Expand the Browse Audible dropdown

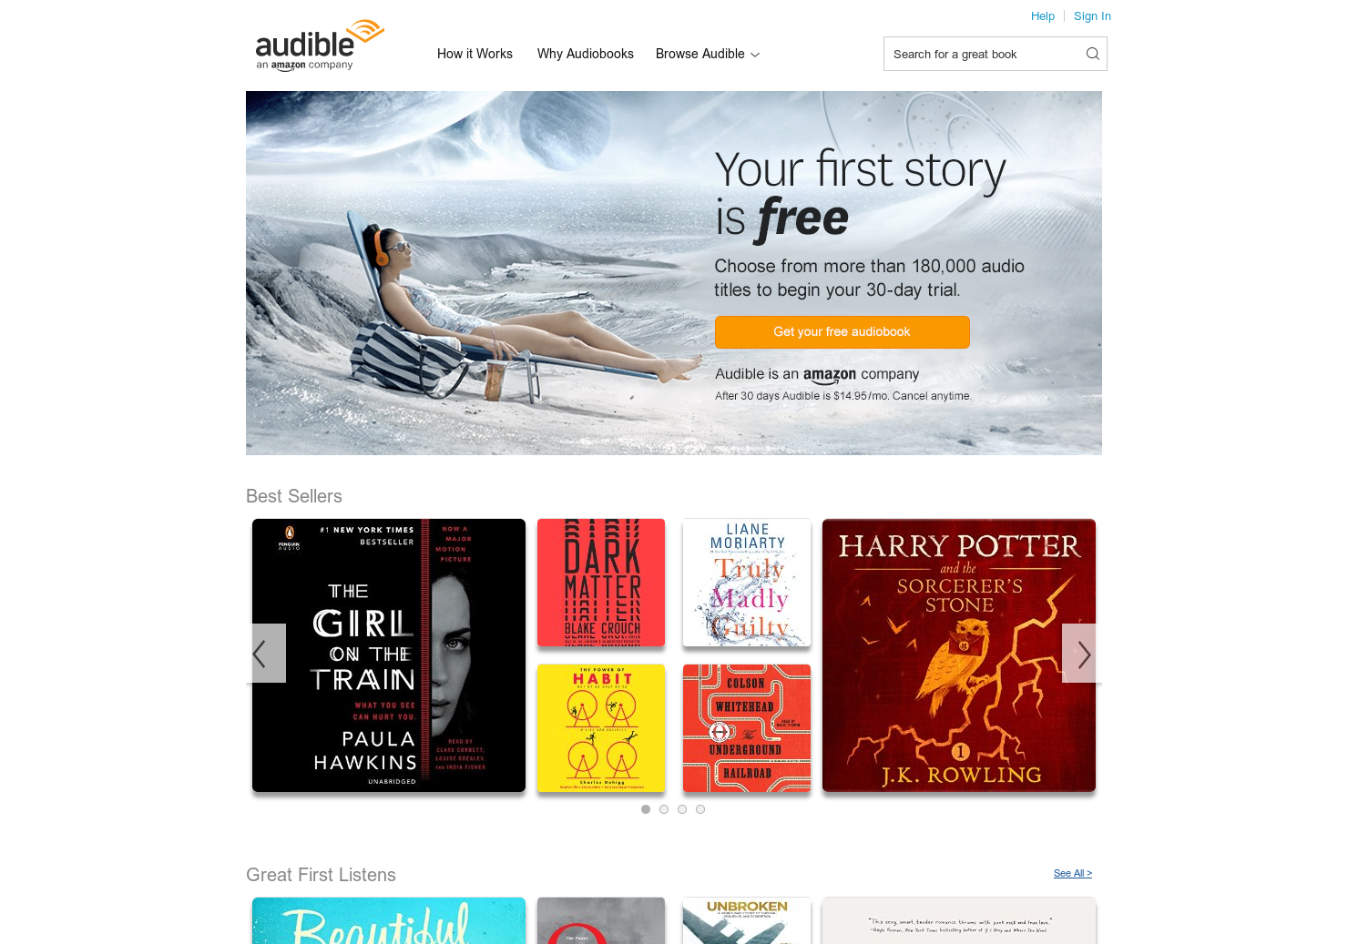pyautogui.click(x=708, y=54)
